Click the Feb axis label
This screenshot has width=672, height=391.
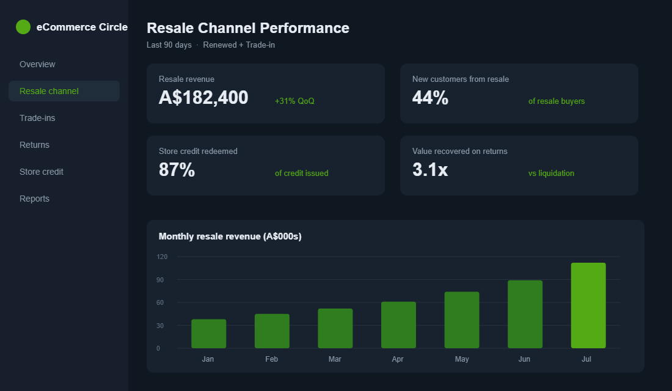(x=271, y=359)
